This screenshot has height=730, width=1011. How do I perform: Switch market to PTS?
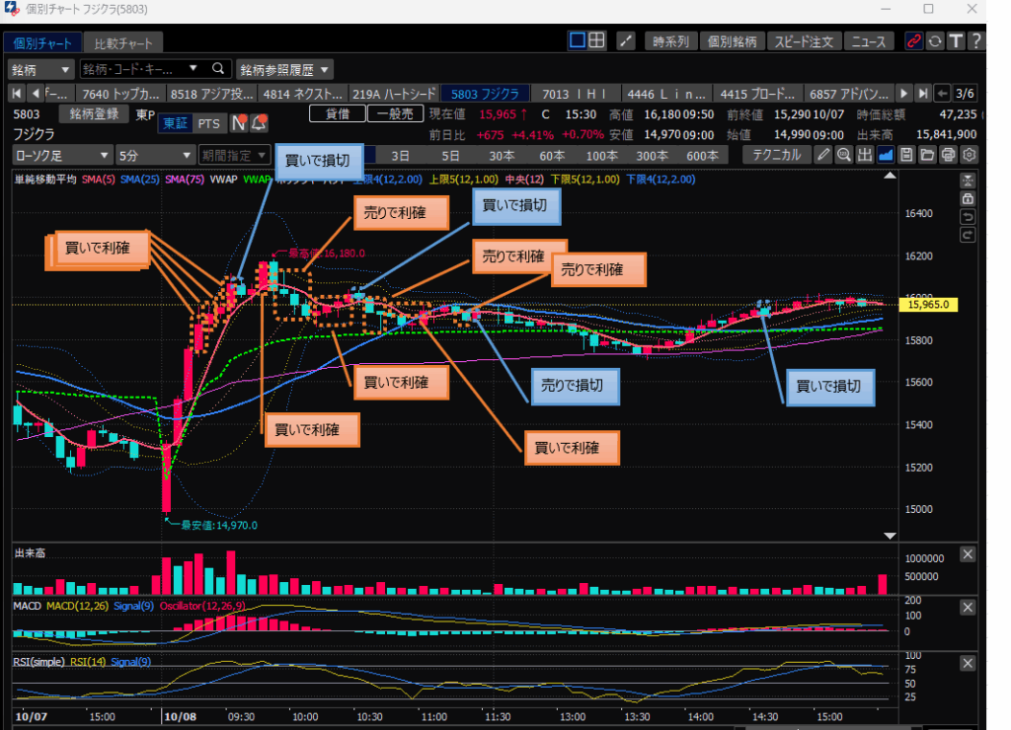(x=208, y=123)
